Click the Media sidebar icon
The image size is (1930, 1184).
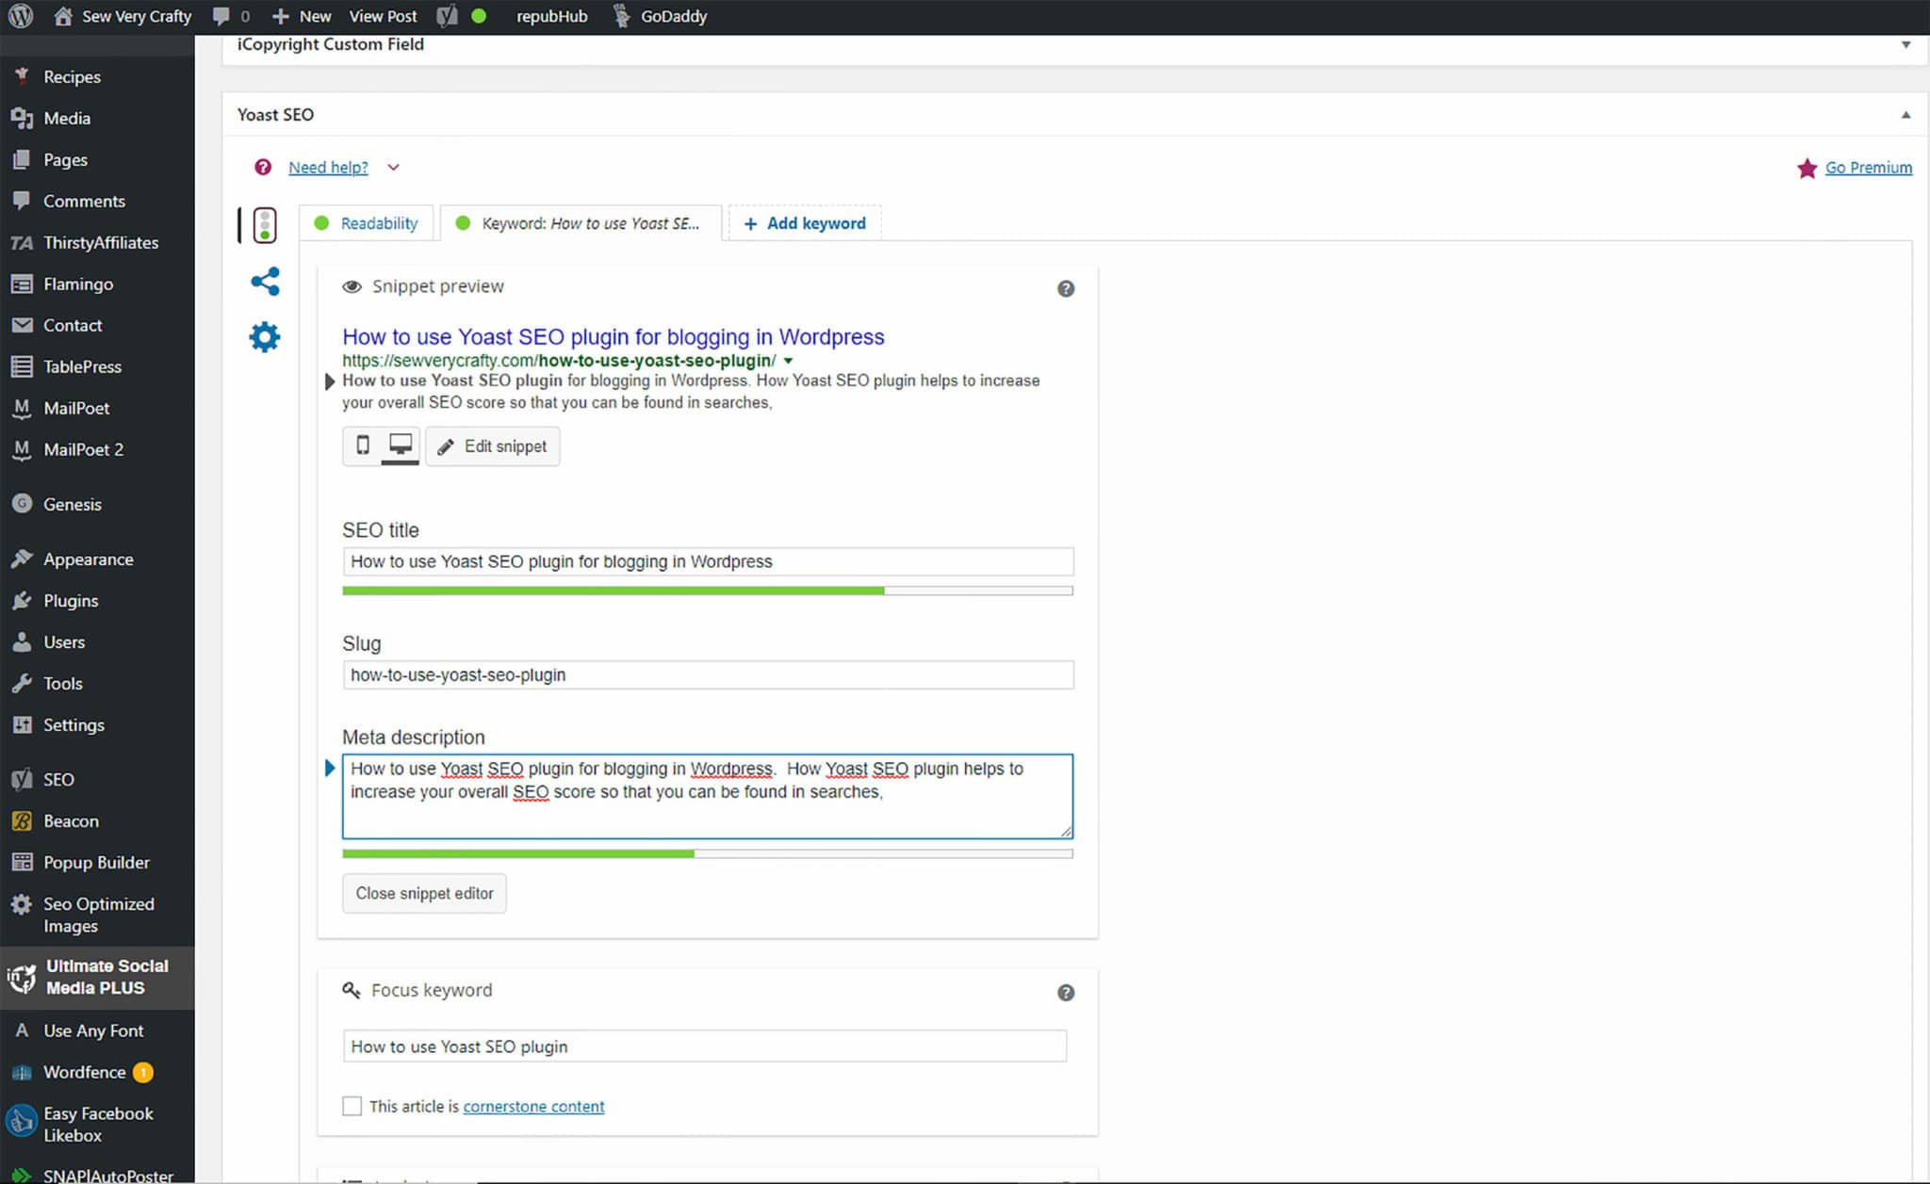pos(22,118)
